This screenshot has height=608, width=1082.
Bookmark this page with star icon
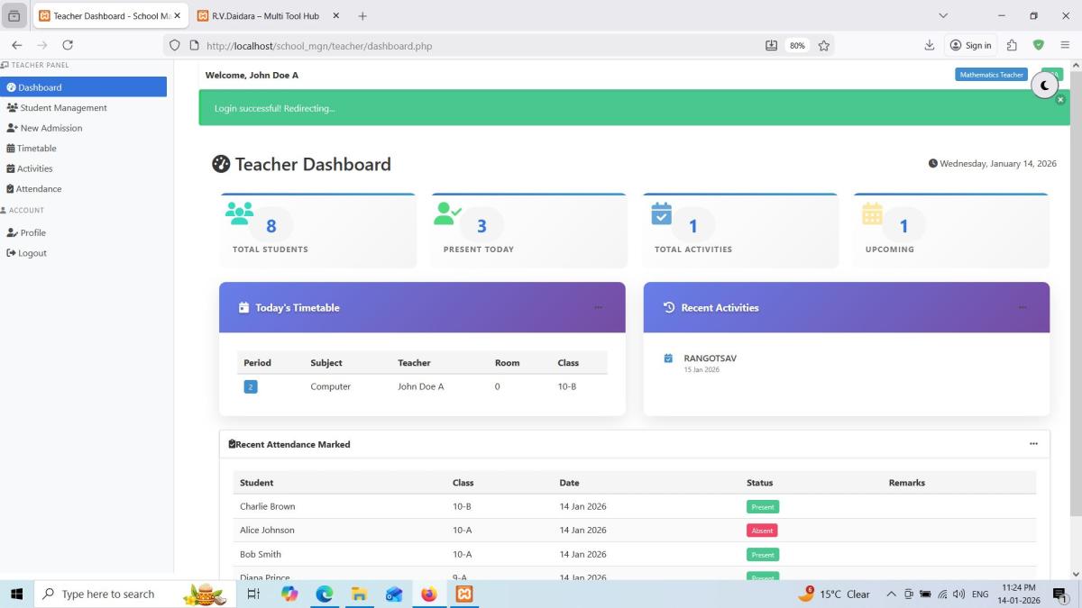coord(823,46)
